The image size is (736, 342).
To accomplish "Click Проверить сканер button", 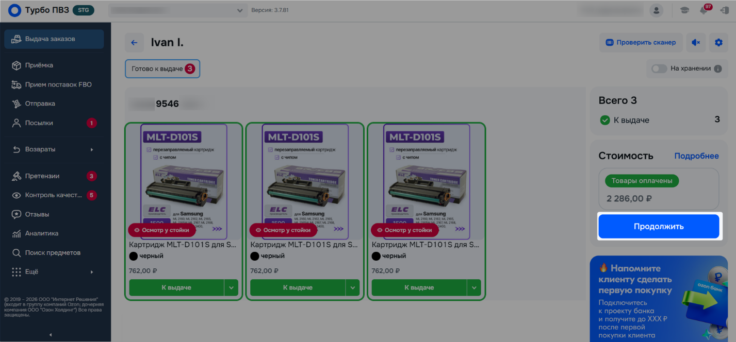I will [x=641, y=43].
